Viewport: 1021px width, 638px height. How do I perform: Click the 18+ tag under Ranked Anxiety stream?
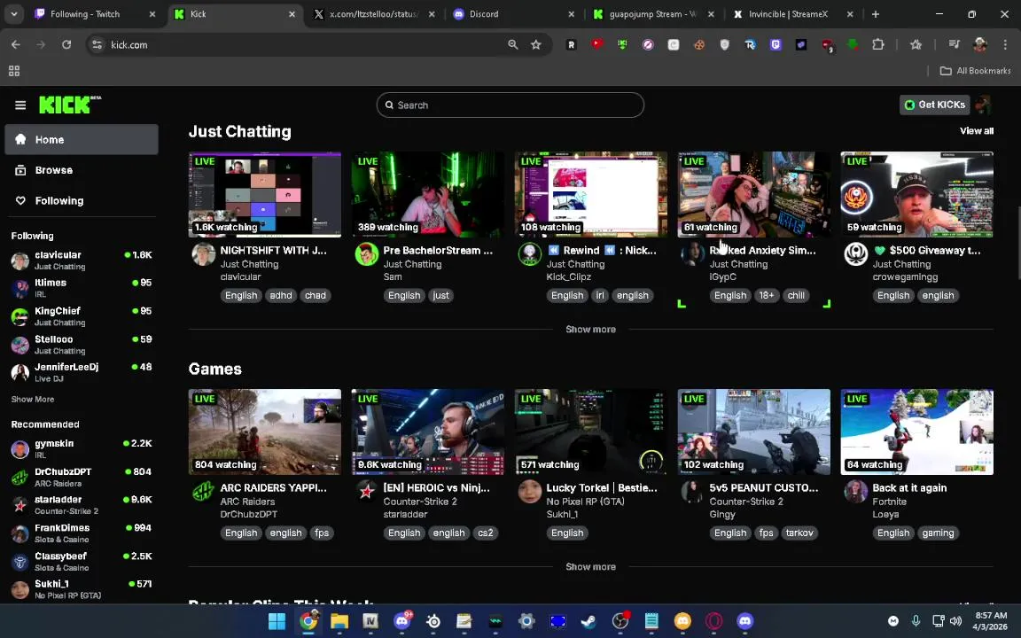click(x=767, y=296)
